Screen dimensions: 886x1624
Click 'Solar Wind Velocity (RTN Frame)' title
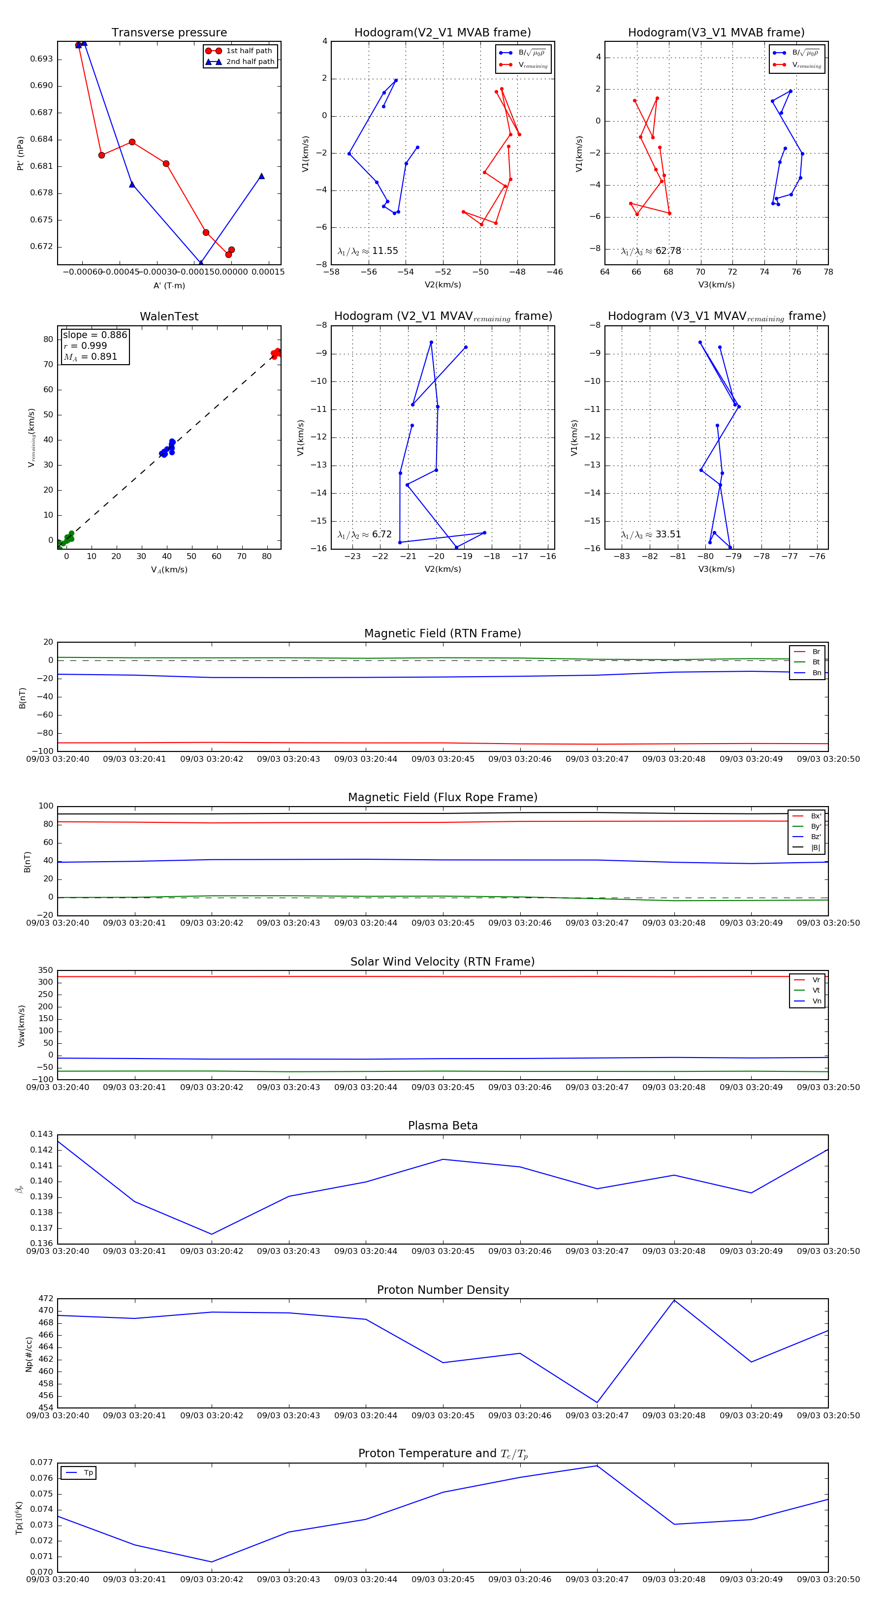[443, 962]
